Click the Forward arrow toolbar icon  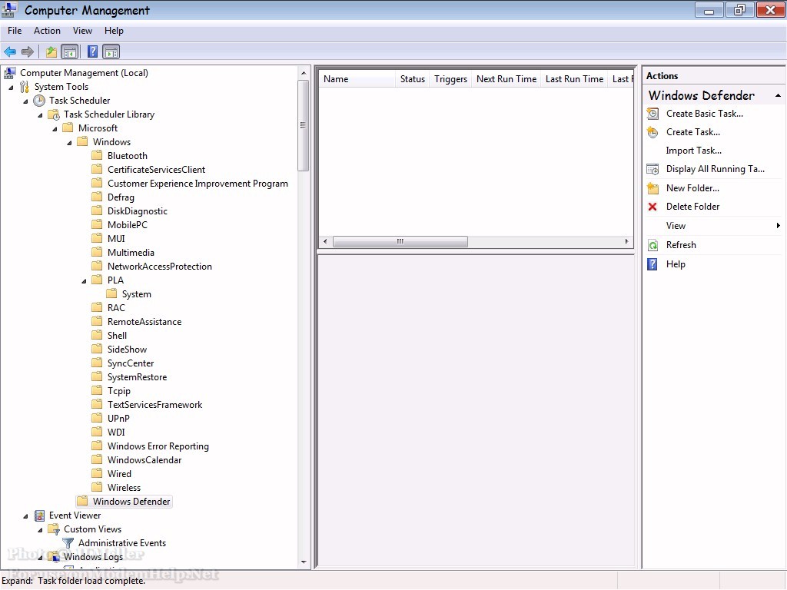point(28,51)
